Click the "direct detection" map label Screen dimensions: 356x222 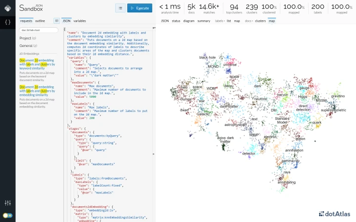(303, 108)
